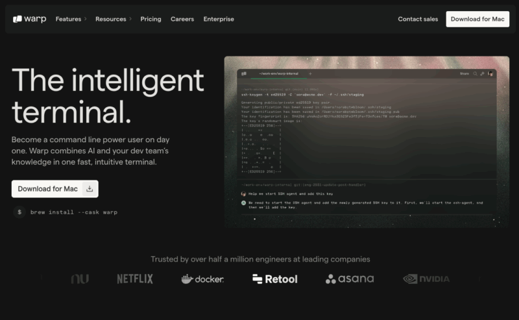The height and width of the screenshot is (320, 519).
Task: Click the user avatar beside 'Help me start SSH agent'
Action: (244, 194)
